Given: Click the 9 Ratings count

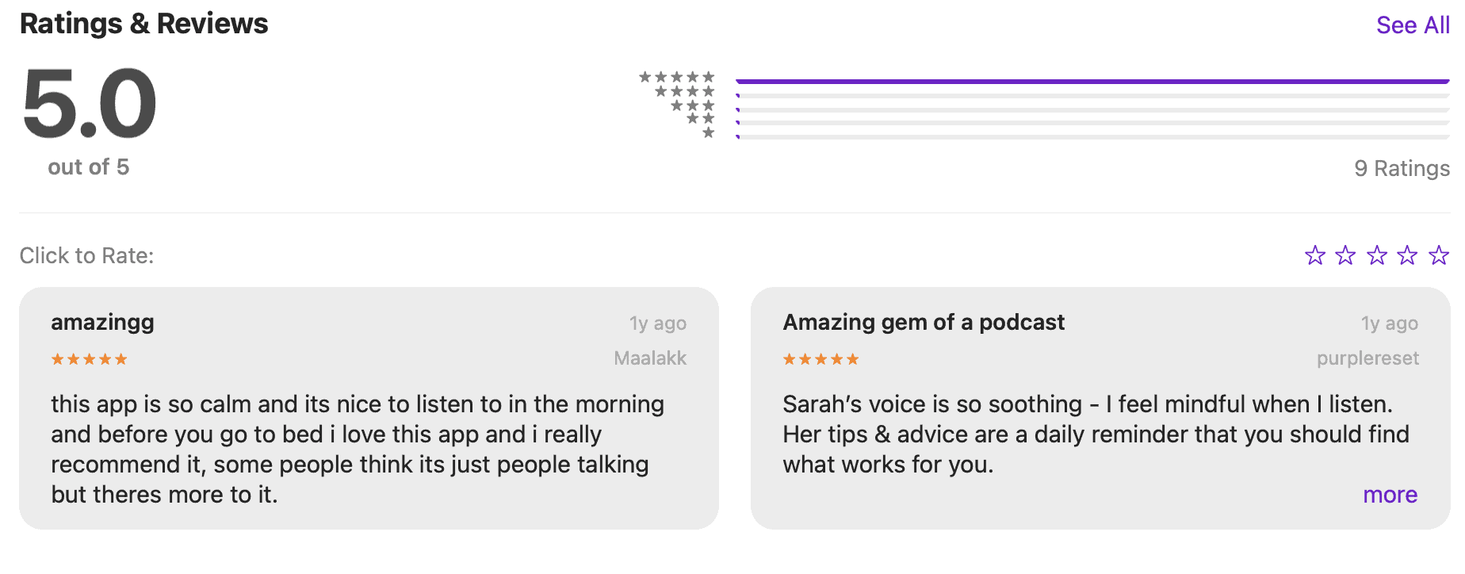Looking at the screenshot, I should (x=1402, y=168).
